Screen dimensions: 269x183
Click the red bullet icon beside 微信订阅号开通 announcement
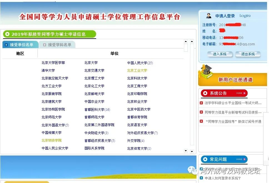pos(201,121)
